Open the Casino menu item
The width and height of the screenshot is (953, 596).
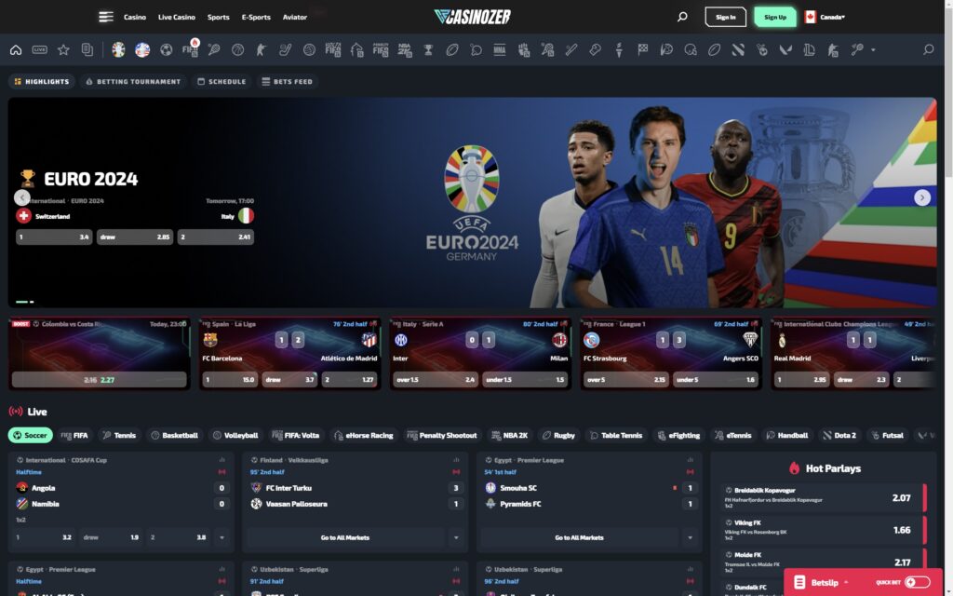tap(135, 17)
